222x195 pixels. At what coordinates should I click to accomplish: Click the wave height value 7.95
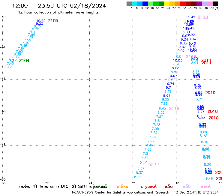[155, 129]
